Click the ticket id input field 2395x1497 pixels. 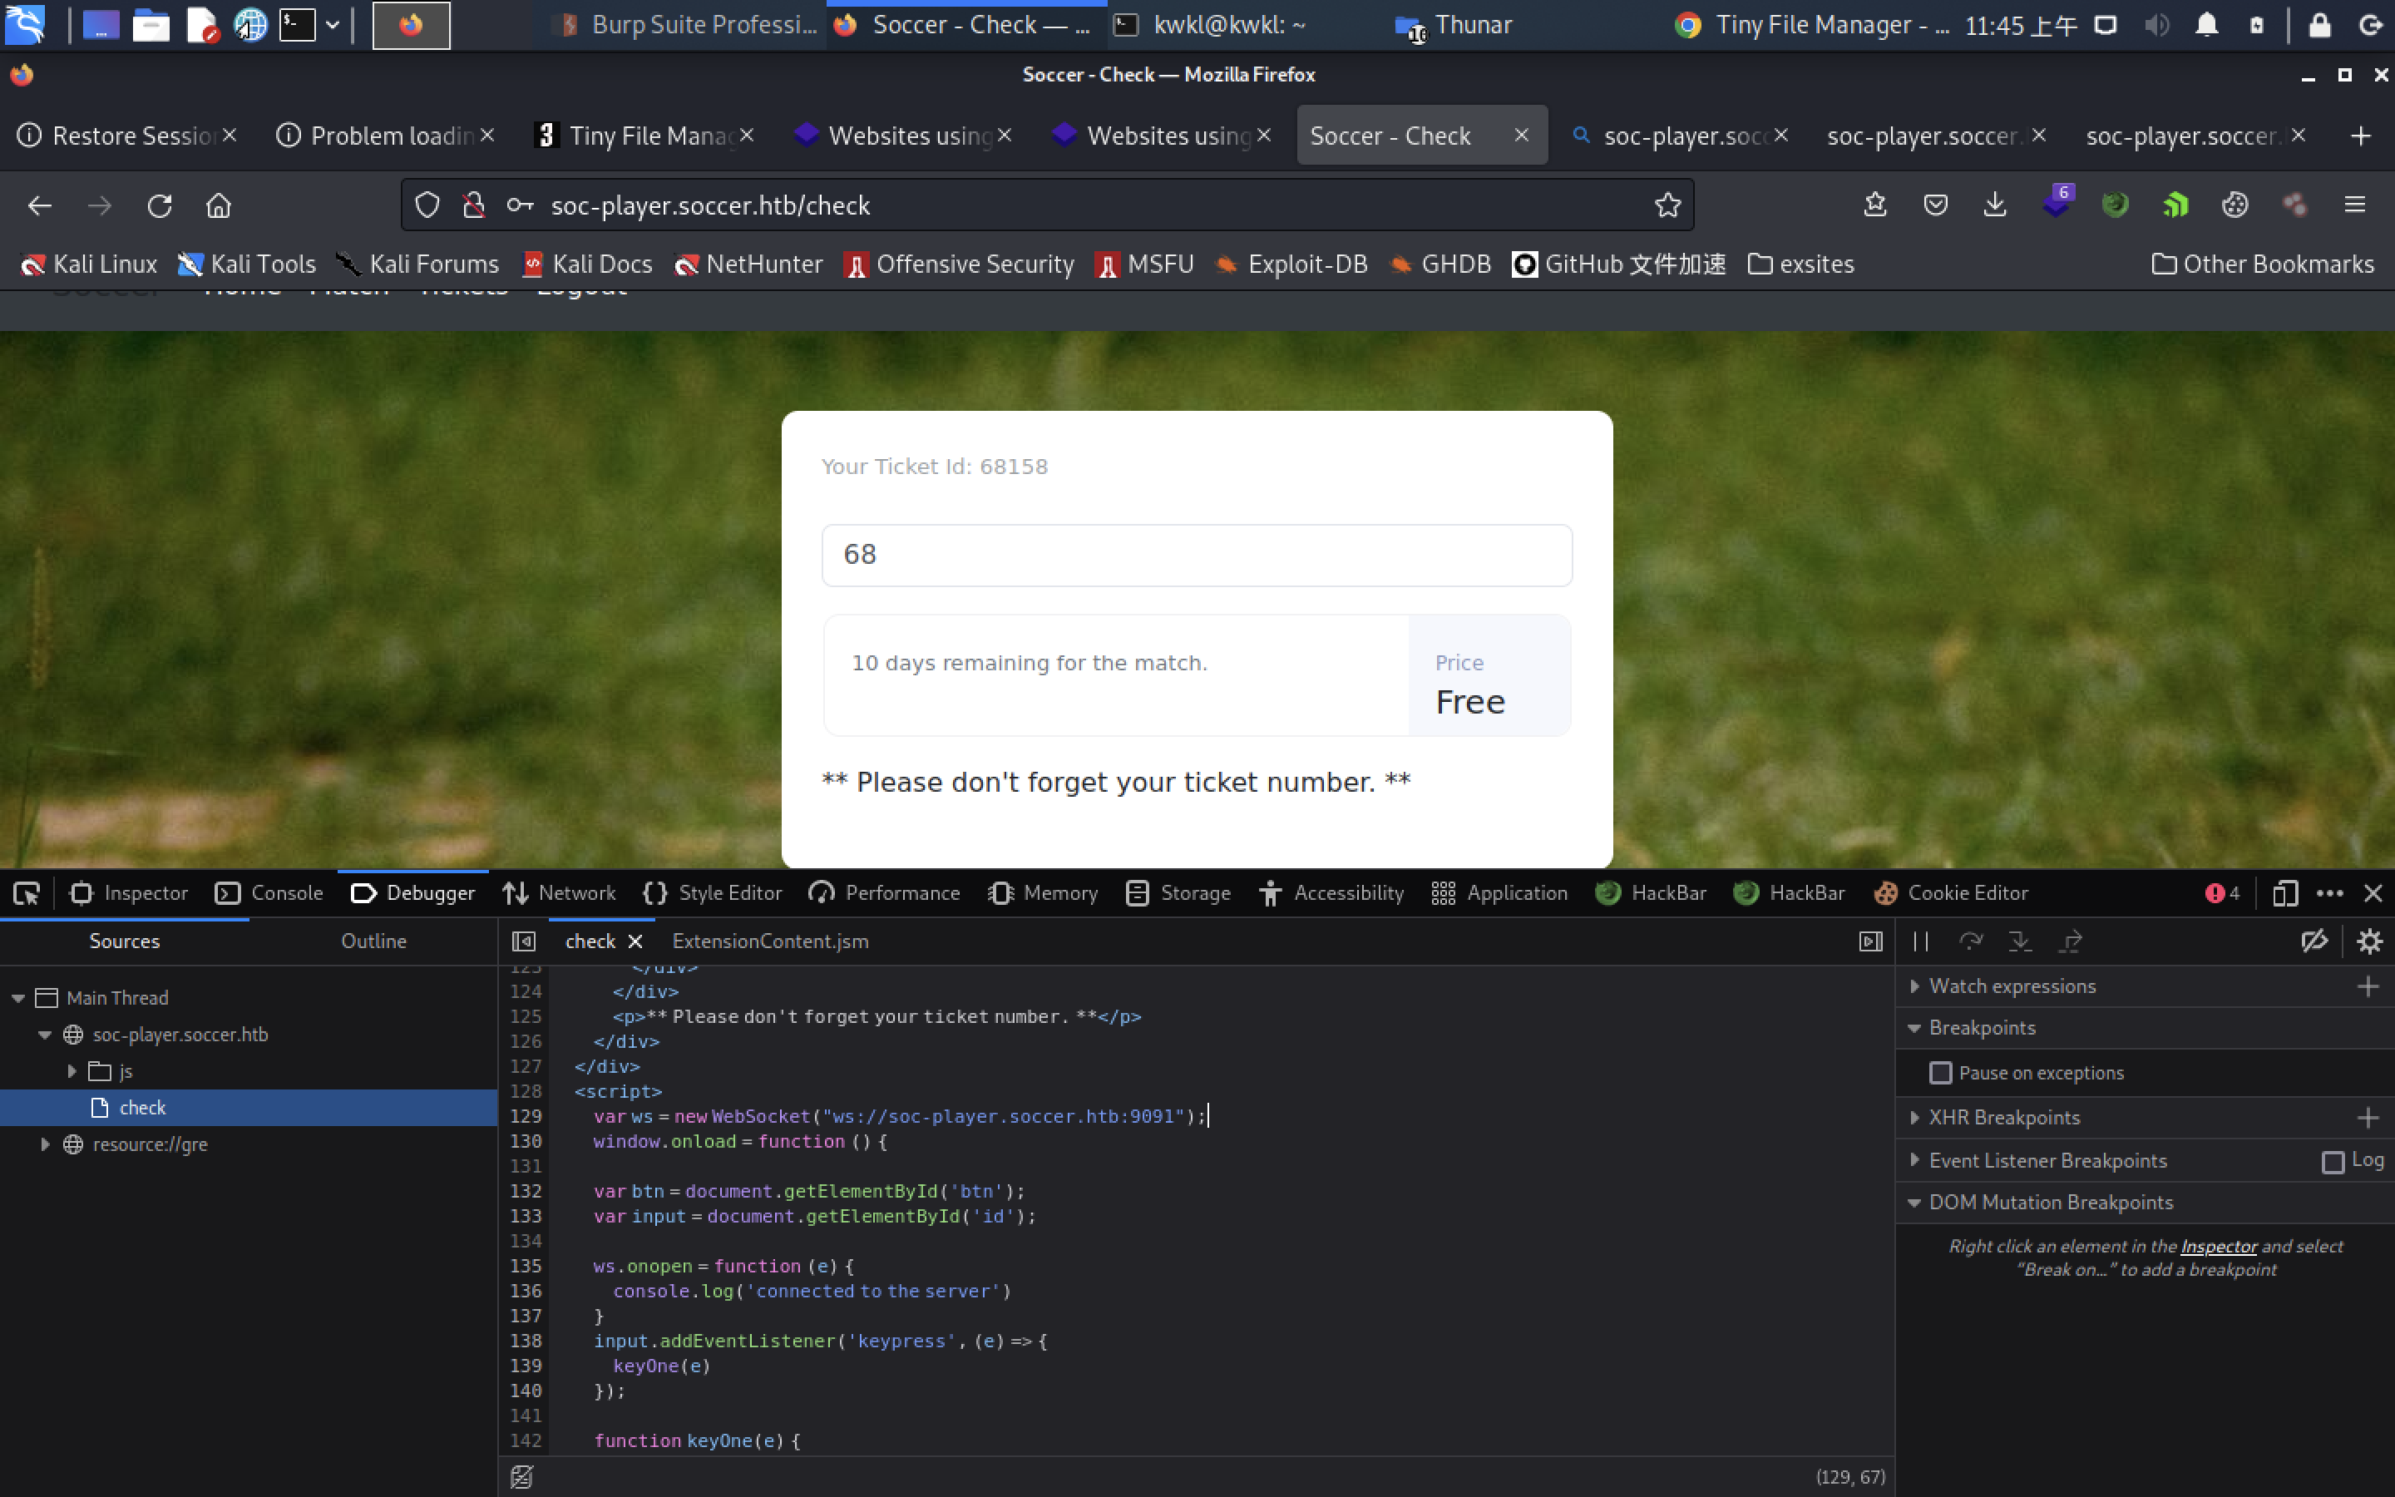pyautogui.click(x=1196, y=555)
